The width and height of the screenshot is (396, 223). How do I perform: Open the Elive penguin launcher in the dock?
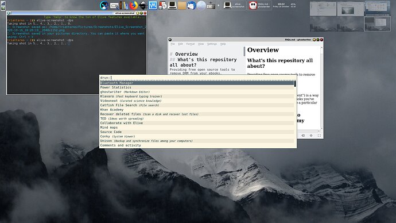104,5
